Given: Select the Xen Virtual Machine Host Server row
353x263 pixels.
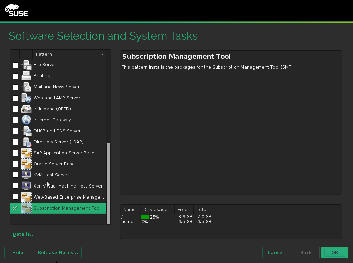Looking at the screenshot, I should pyautogui.click(x=68, y=186).
